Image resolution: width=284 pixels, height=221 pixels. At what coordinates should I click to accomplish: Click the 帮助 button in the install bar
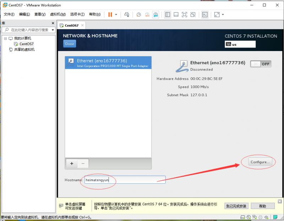click(x=263, y=206)
